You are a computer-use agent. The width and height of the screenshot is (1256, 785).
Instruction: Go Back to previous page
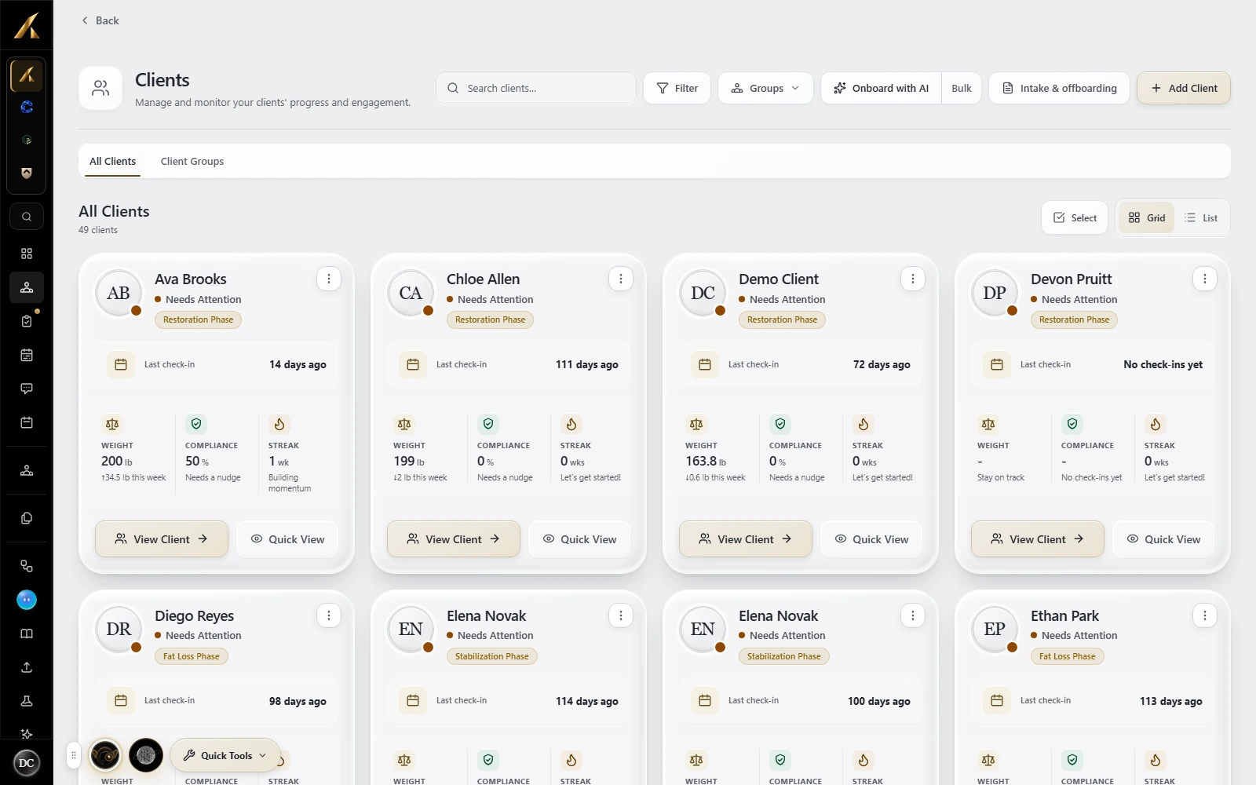click(x=100, y=20)
